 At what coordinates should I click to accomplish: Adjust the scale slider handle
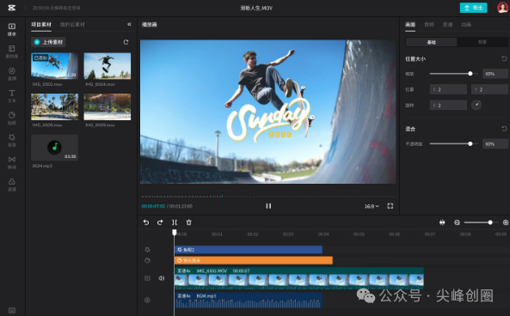[x=470, y=74]
